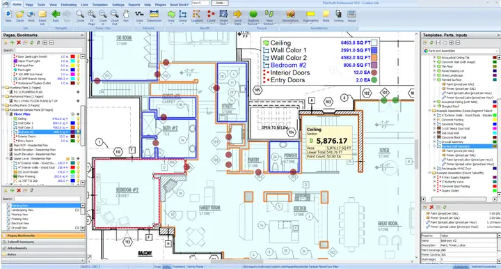Set the drawing Scale
Screen dimensions: 501x269
coord(139,16)
